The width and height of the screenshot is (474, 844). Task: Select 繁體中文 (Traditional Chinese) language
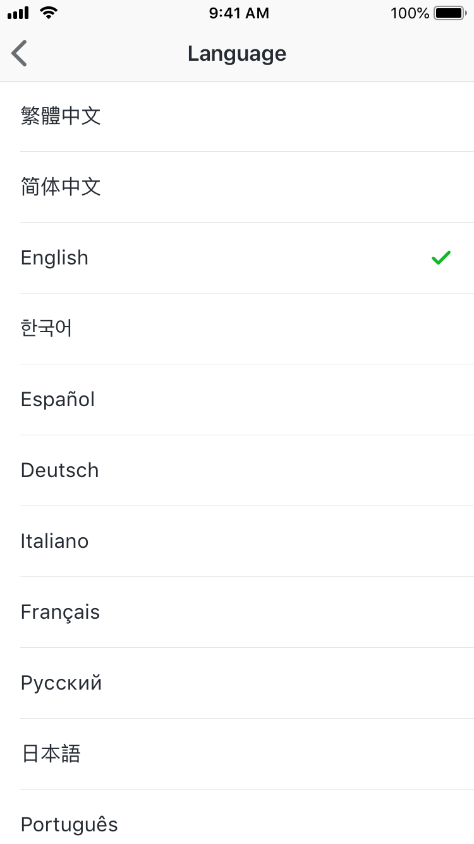(x=61, y=116)
